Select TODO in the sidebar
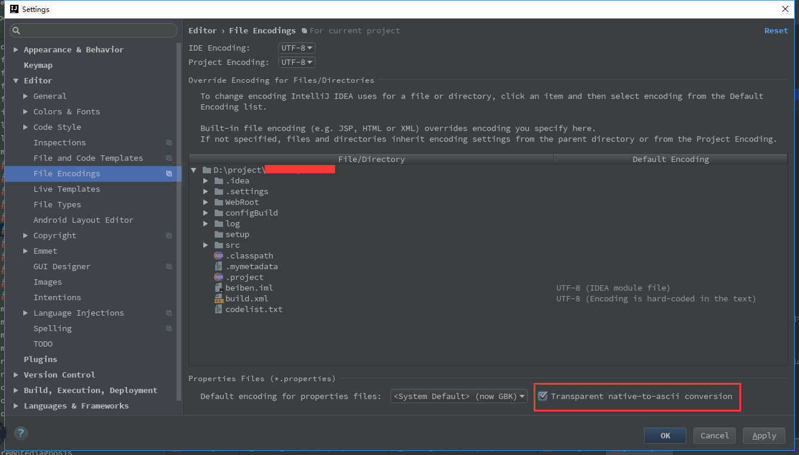799x455 pixels. [x=43, y=344]
